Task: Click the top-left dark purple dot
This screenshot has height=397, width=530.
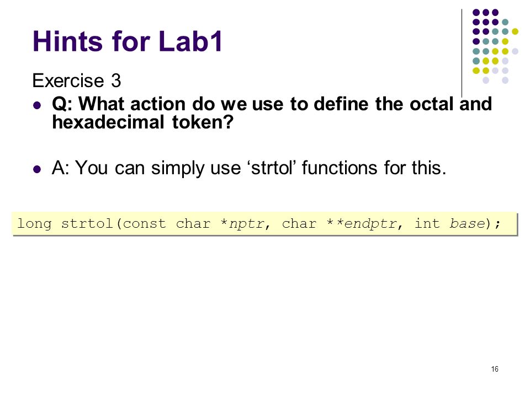Action: tap(476, 13)
